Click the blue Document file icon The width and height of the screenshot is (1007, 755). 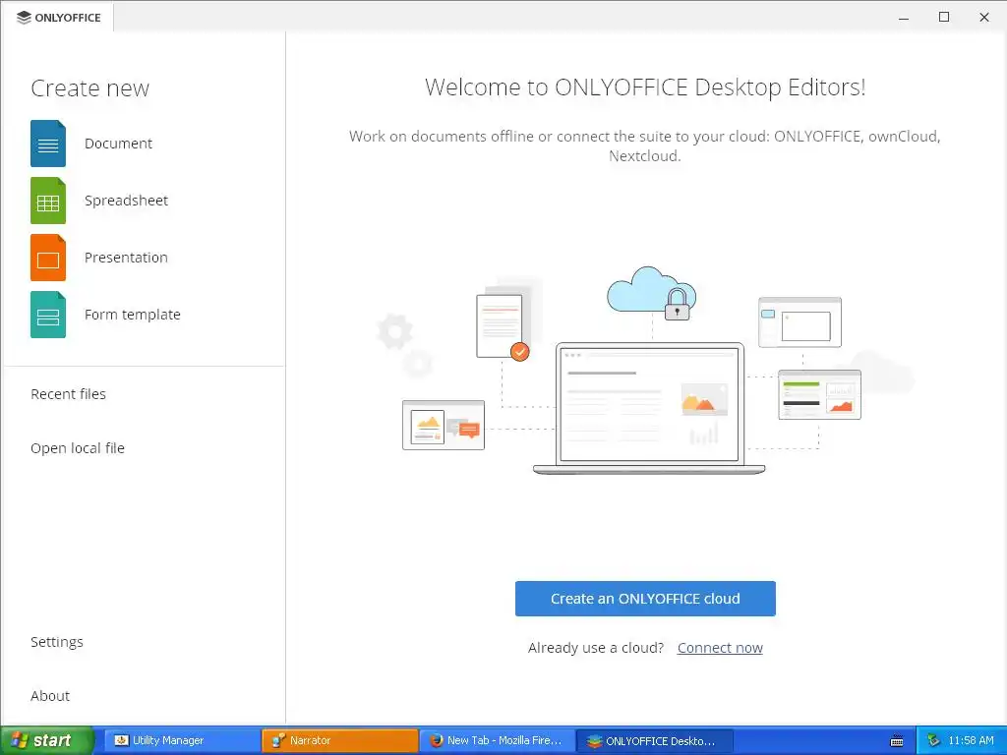[x=48, y=144]
